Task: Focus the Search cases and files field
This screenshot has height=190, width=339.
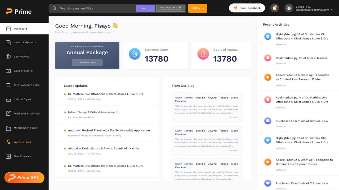Action: point(97,8)
